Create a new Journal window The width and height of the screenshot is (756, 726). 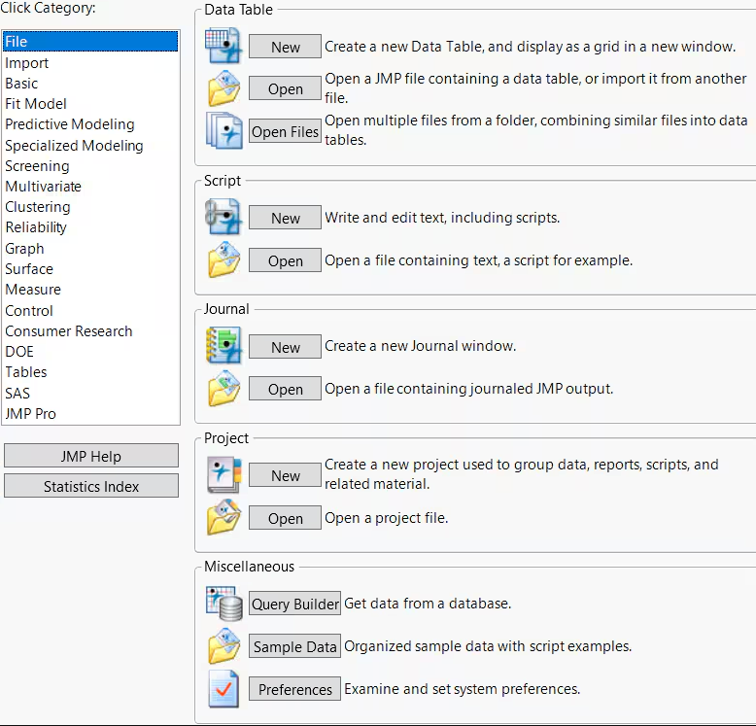tap(285, 347)
